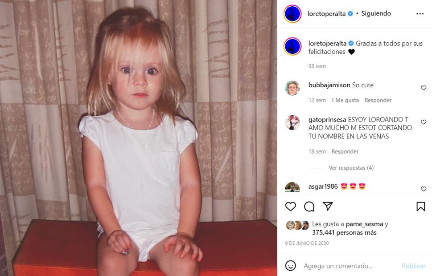Open gatoprinsesa's profile avatar
432x276 pixels.
click(292, 122)
